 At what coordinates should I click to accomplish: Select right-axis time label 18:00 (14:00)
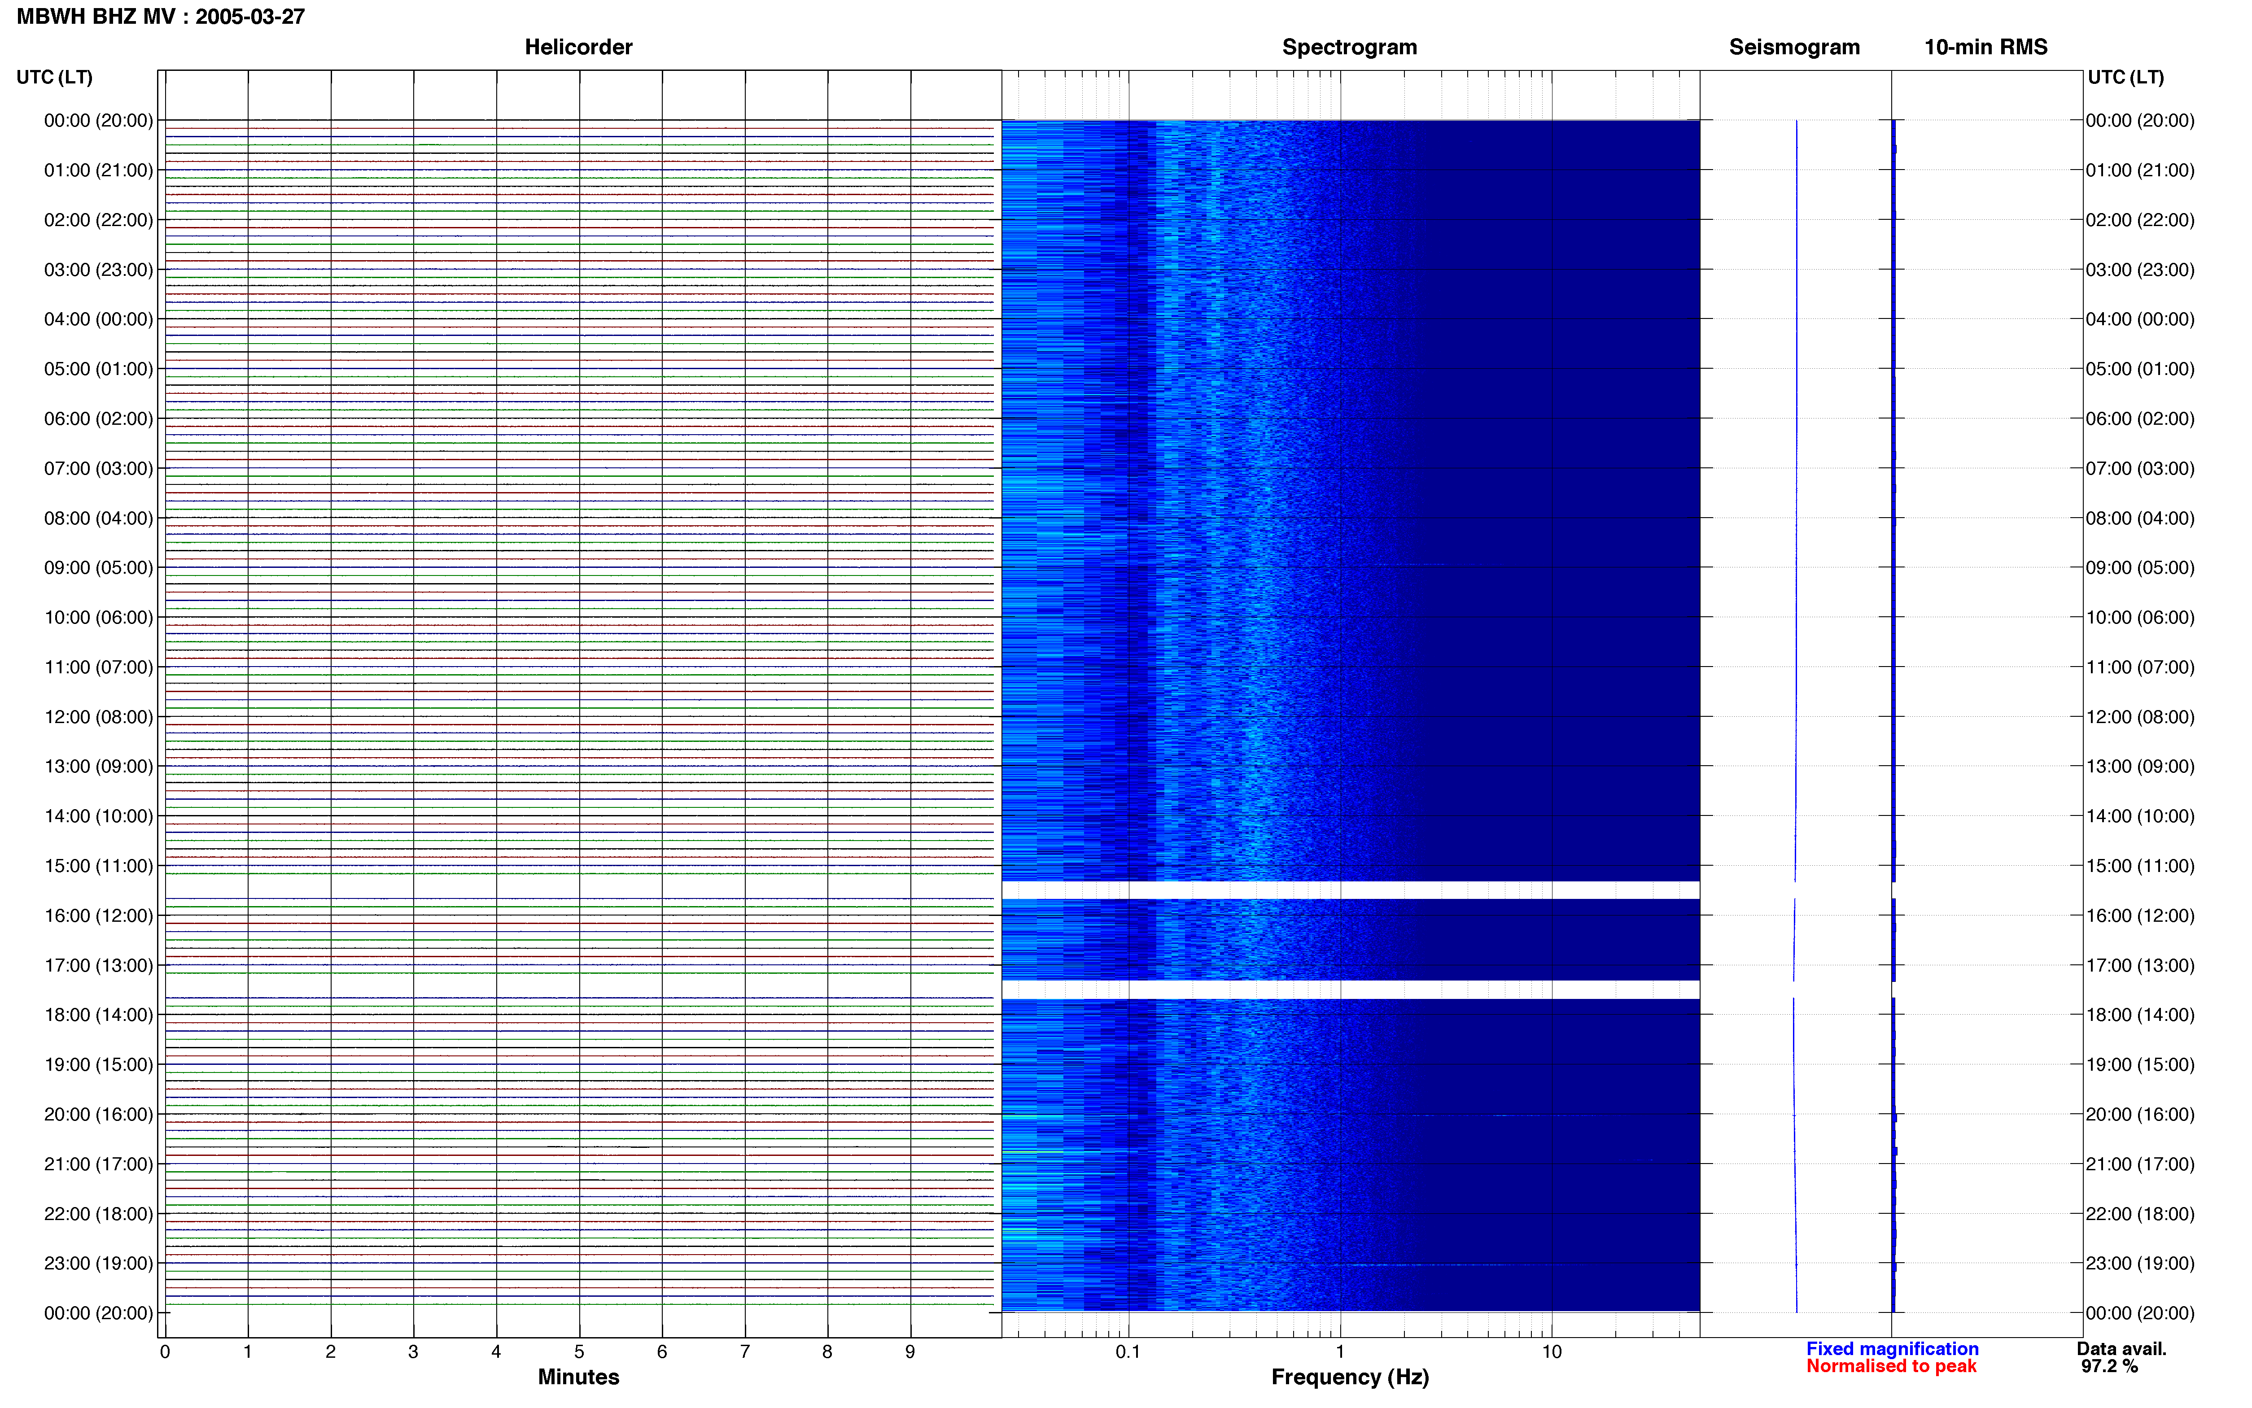(x=2140, y=1015)
